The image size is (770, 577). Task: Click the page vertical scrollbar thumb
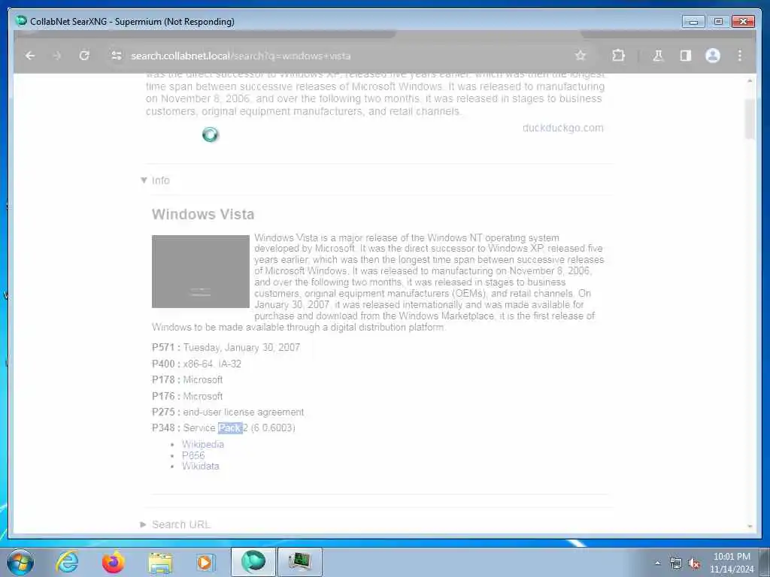click(x=750, y=119)
